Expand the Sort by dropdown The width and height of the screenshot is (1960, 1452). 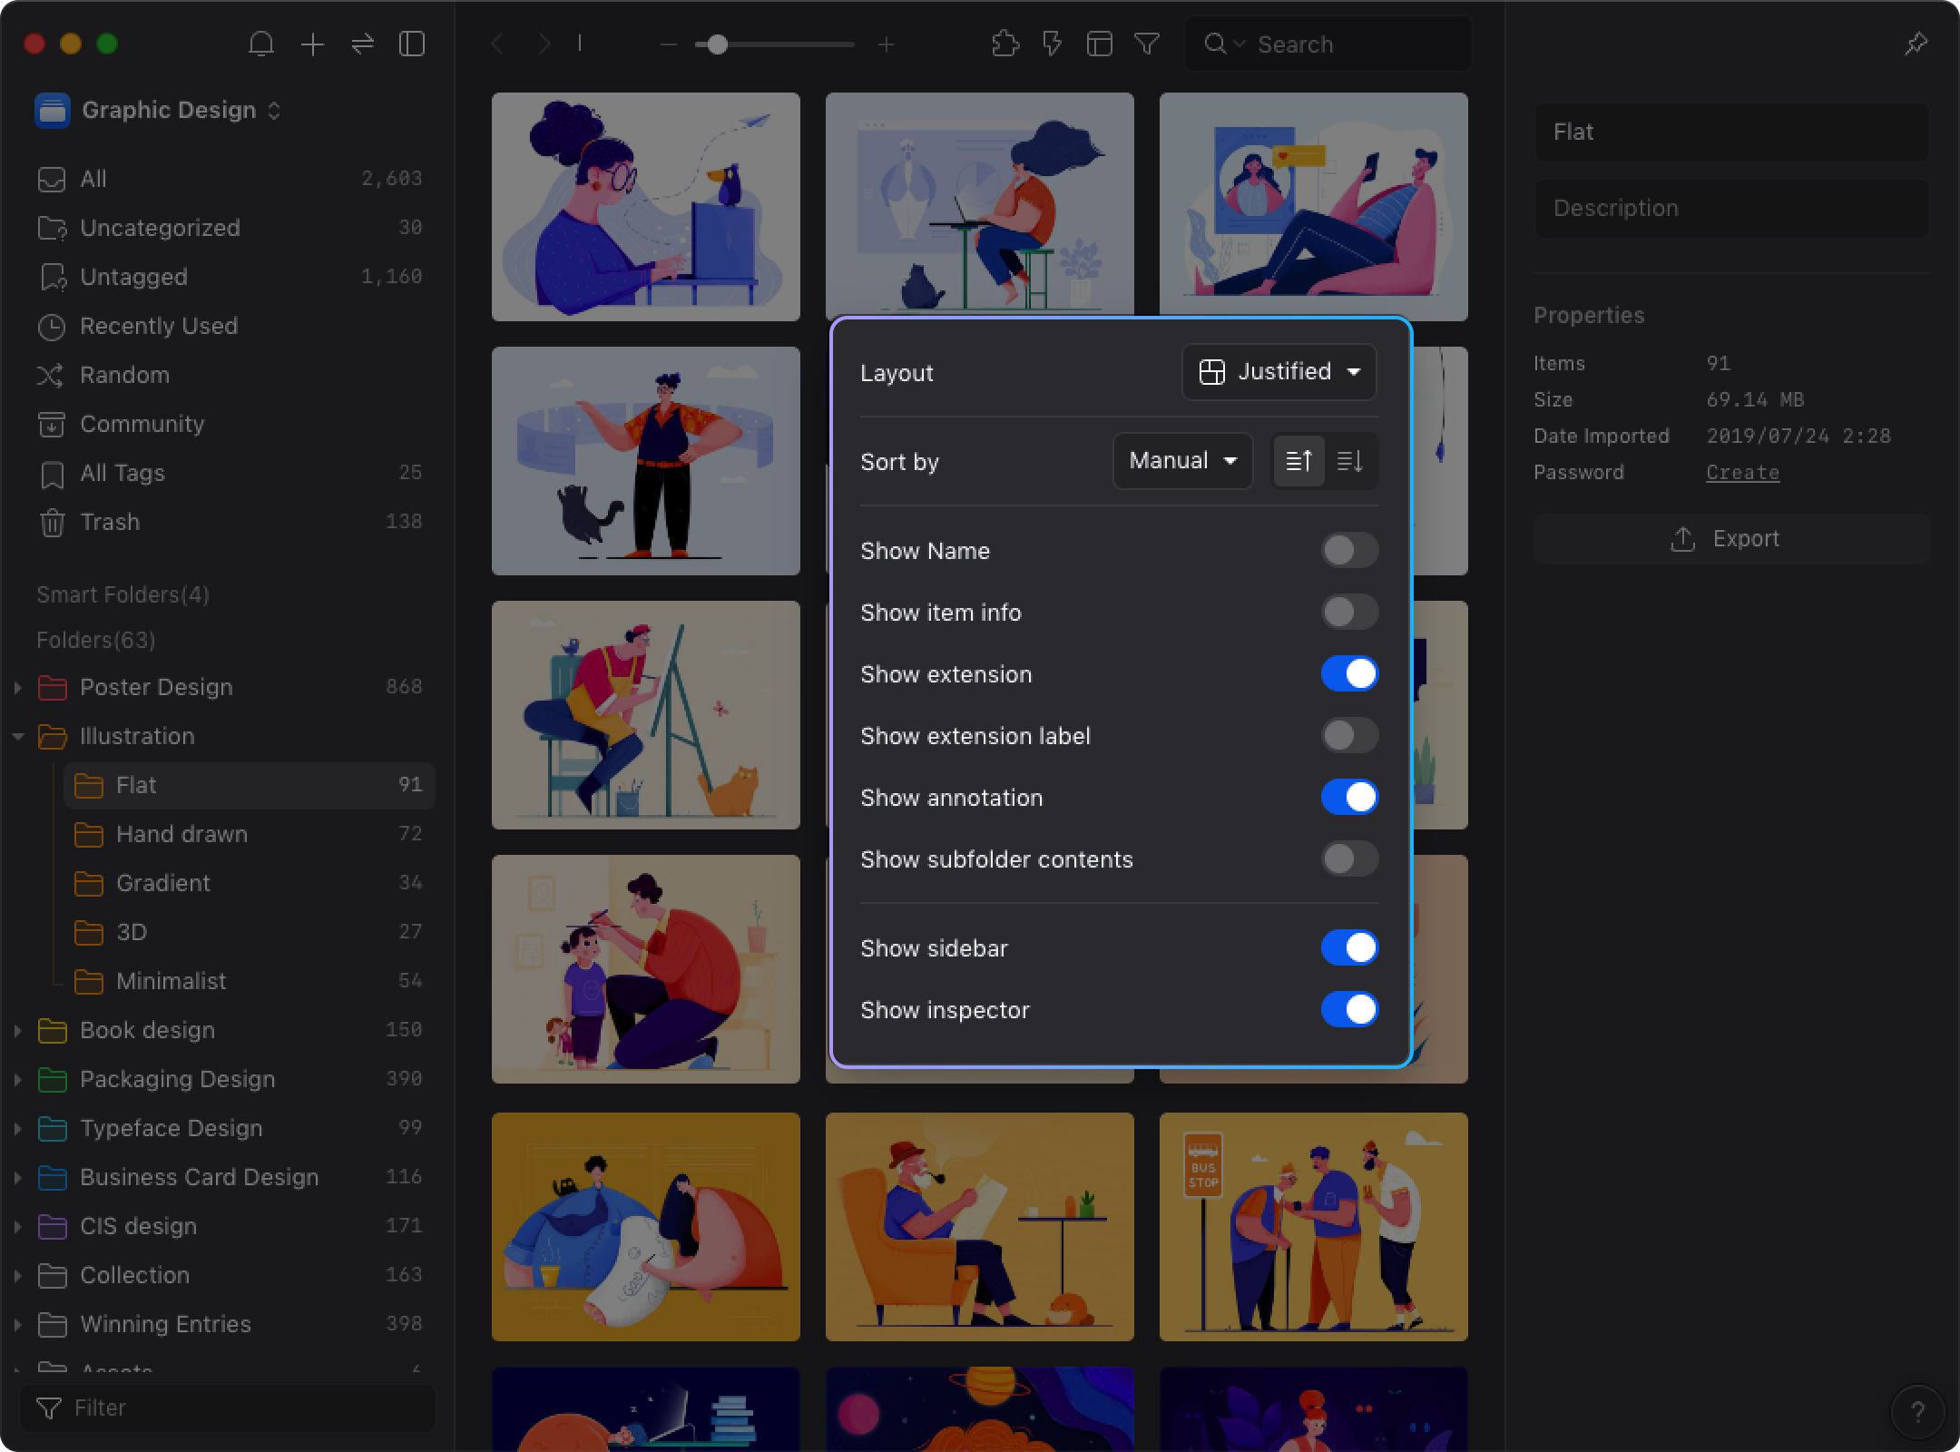pyautogui.click(x=1182, y=461)
